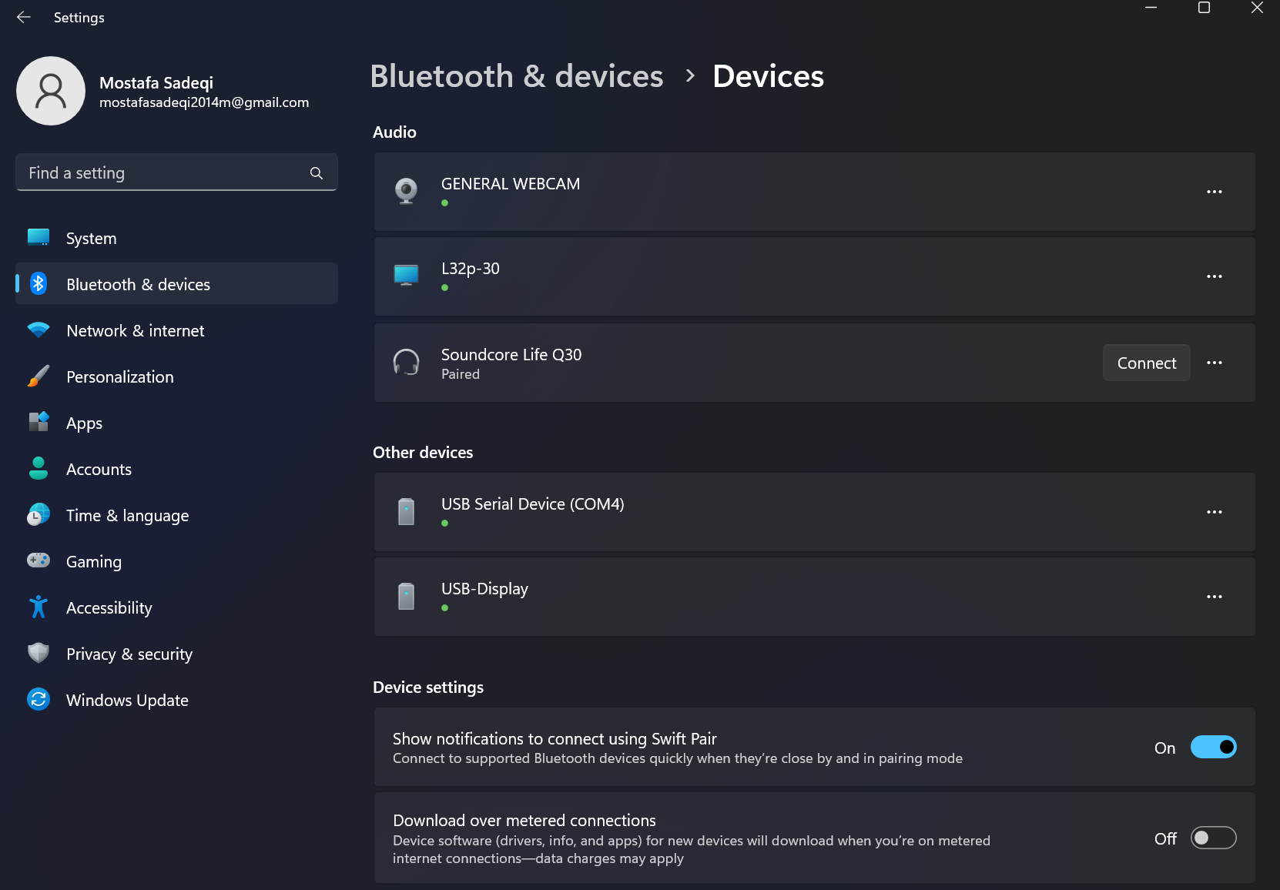The image size is (1280, 890).
Task: Click the System monitor icon
Action: click(x=39, y=238)
